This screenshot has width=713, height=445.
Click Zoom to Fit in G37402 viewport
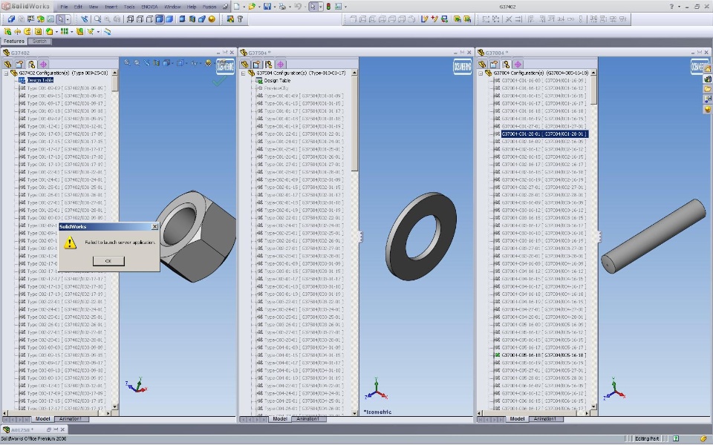(127, 63)
